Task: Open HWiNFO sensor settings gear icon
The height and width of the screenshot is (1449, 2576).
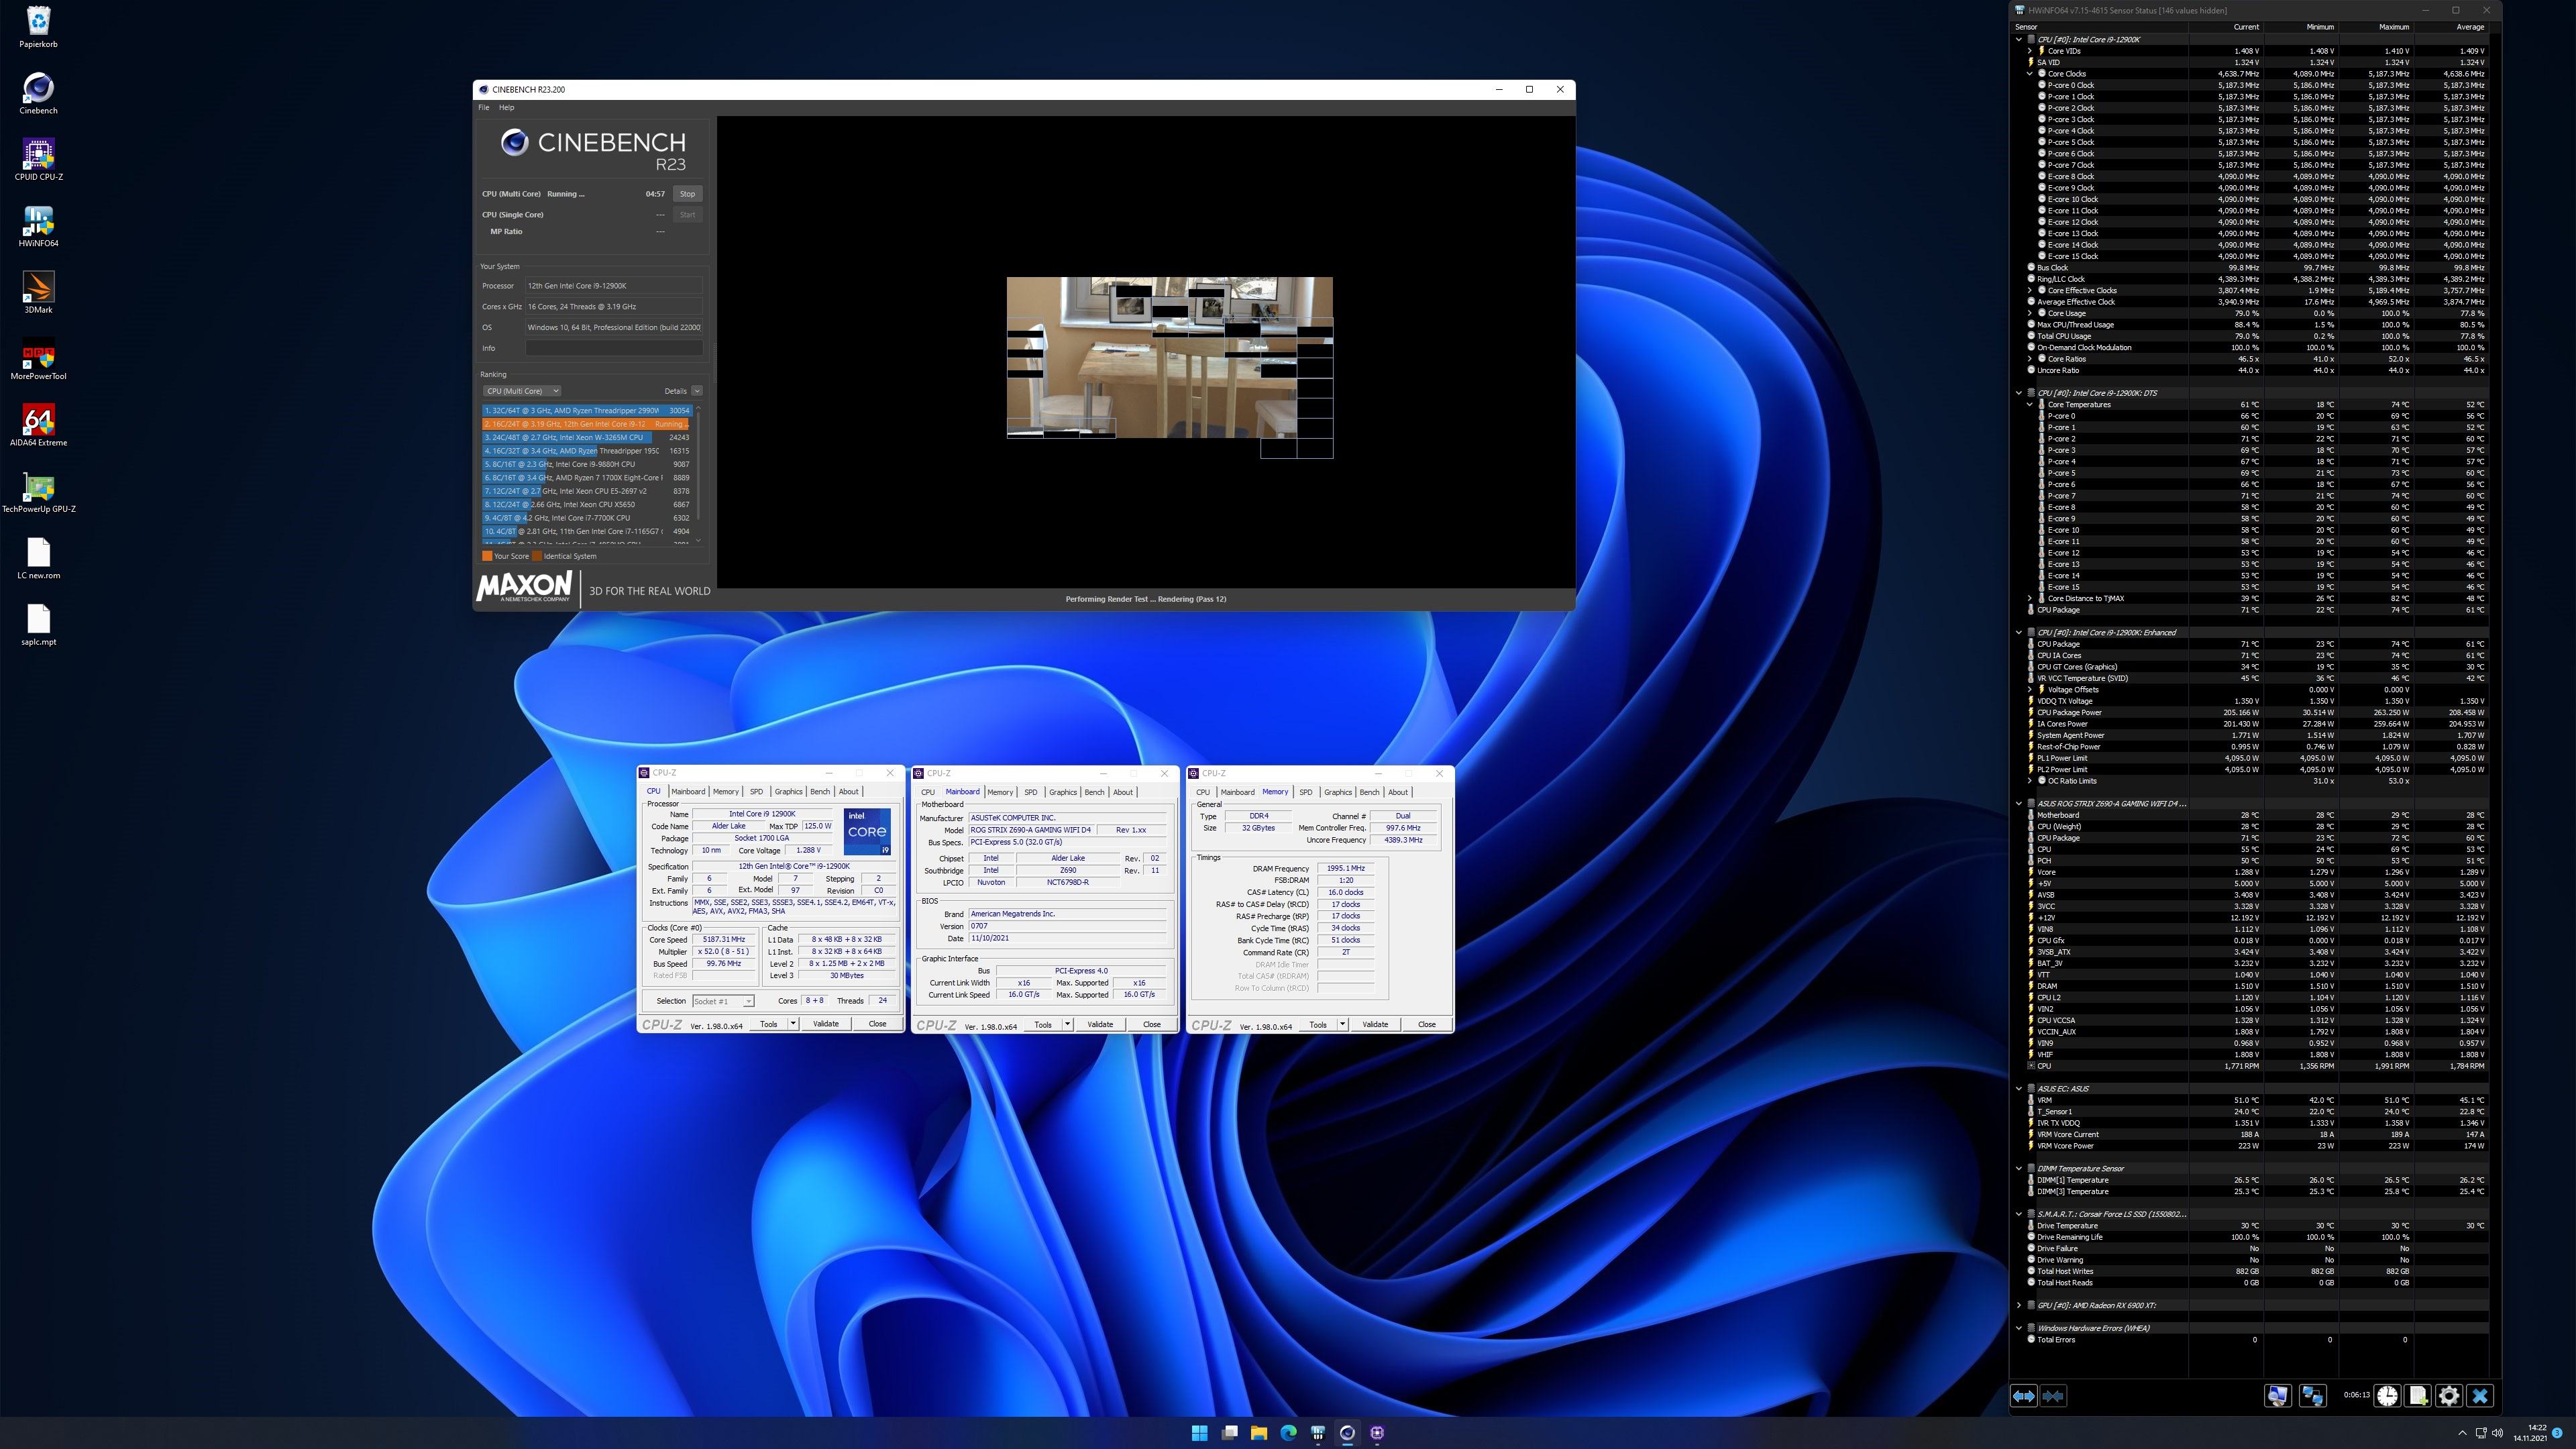Action: pos(2449,1395)
